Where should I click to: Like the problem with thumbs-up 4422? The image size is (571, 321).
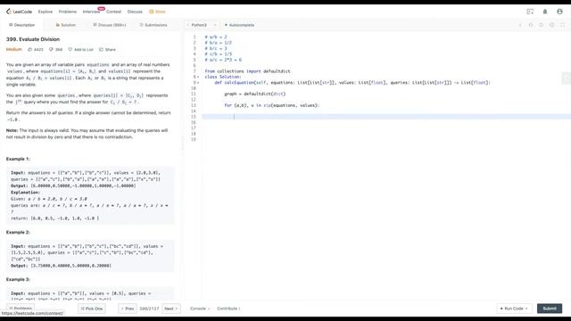36,50
